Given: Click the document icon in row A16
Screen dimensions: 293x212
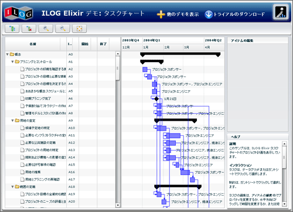Looking at the screenshot, I should click(22, 172).
